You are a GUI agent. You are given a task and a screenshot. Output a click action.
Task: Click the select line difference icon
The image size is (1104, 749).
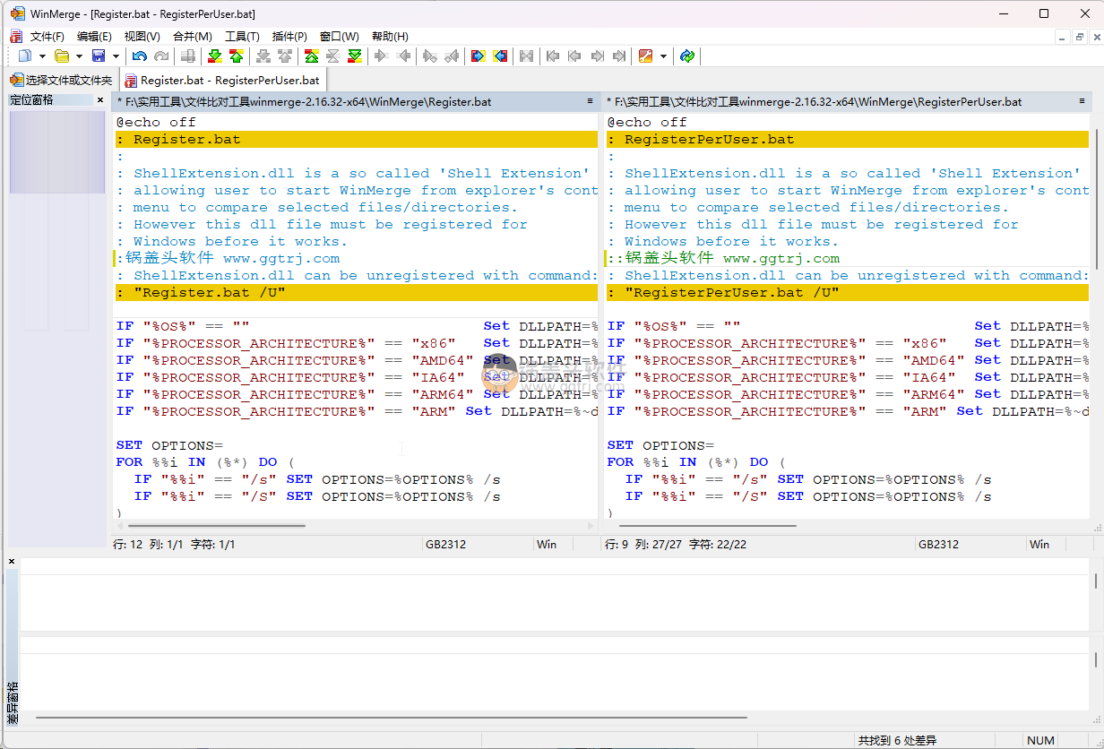(188, 56)
